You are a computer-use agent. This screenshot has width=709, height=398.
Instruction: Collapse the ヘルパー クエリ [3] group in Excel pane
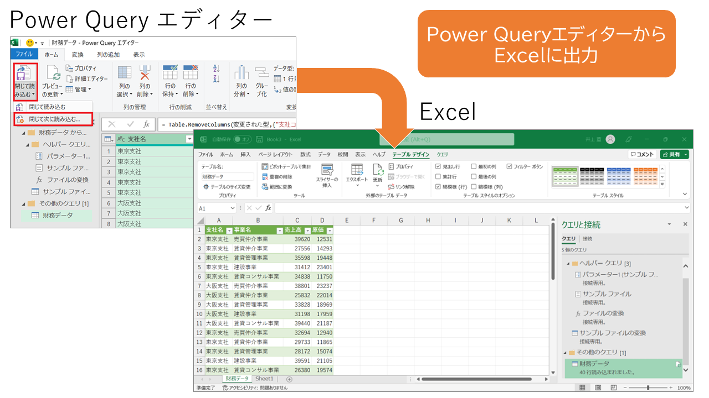pyautogui.click(x=568, y=263)
